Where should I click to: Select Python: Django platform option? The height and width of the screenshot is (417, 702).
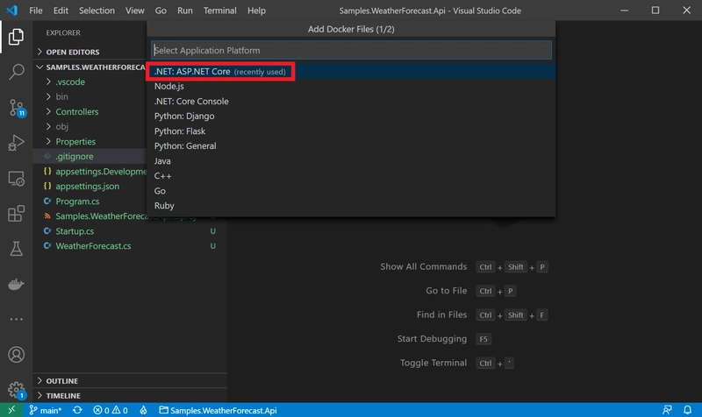351,117
